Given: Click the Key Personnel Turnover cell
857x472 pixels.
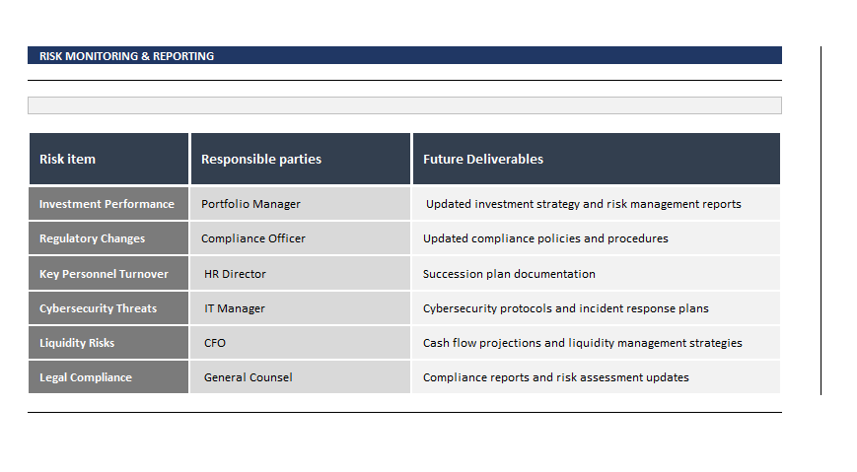Looking at the screenshot, I should tap(108, 273).
